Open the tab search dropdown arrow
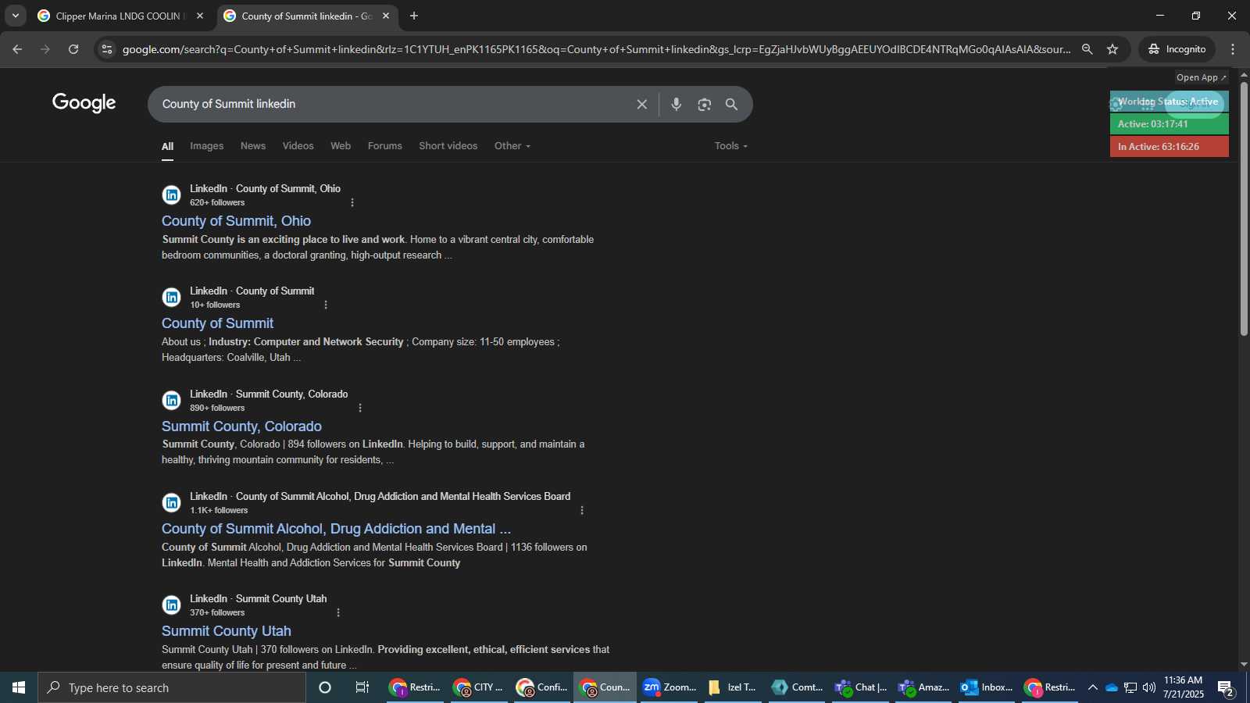 click(15, 16)
